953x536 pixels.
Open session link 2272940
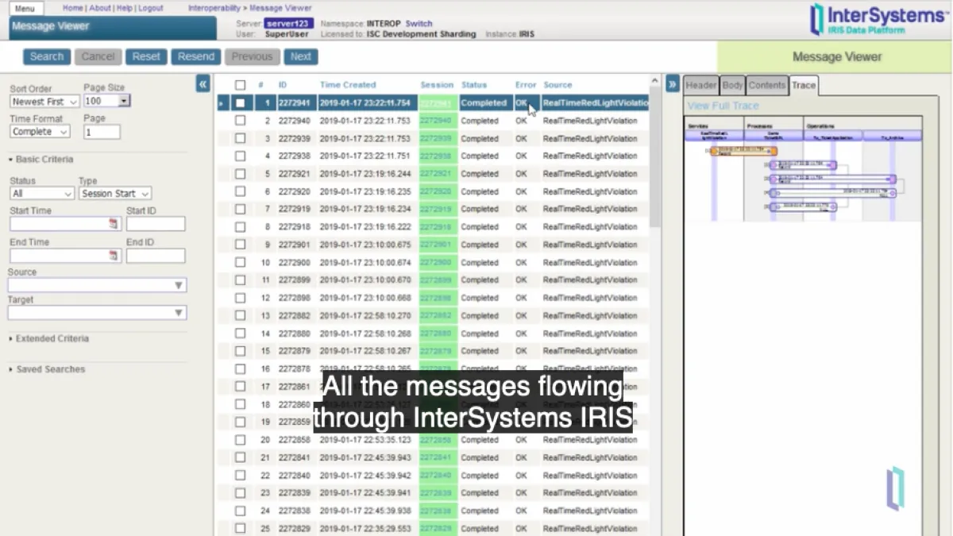pyautogui.click(x=435, y=121)
